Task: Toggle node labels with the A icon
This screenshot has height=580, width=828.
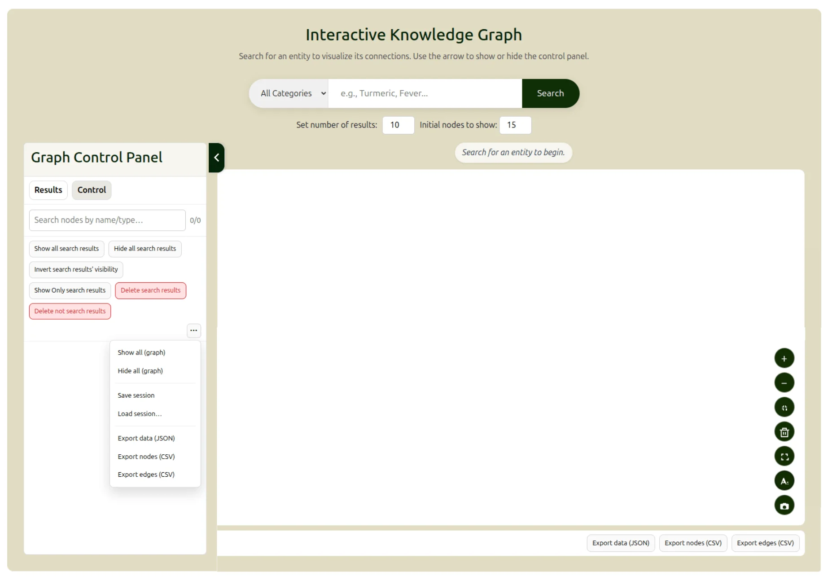Action: point(784,481)
